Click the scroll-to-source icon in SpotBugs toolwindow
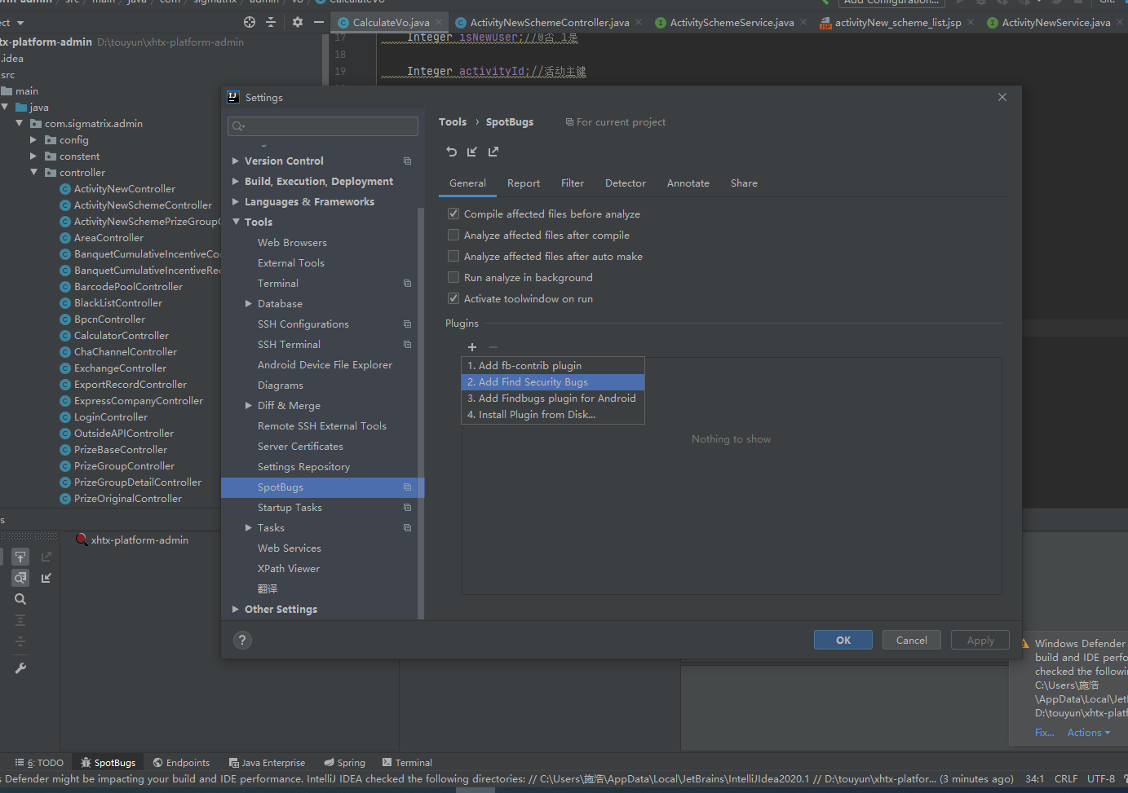 [20, 557]
